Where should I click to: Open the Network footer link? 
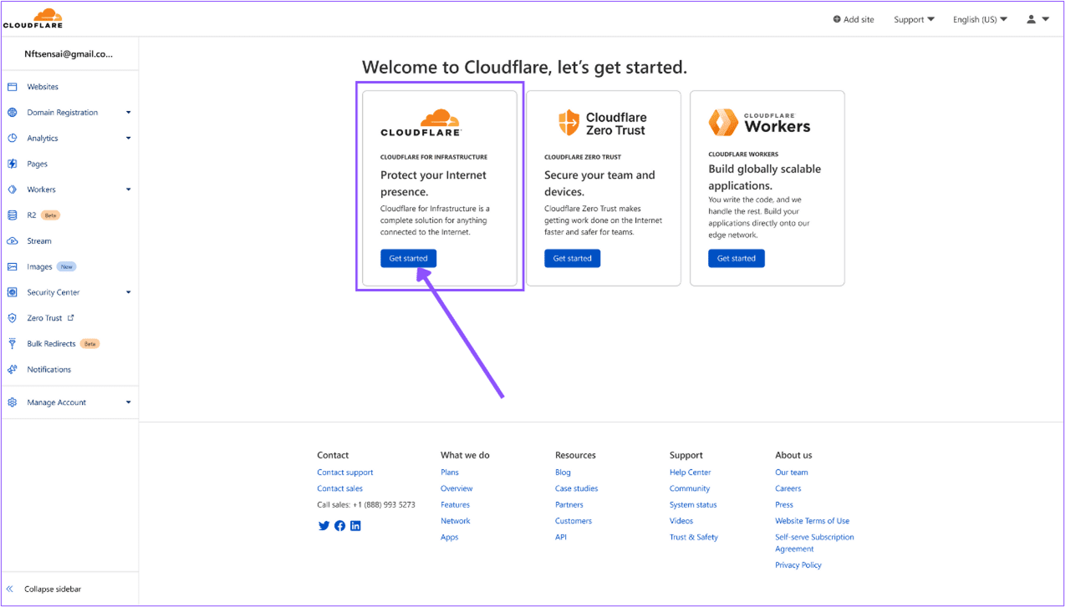(456, 521)
